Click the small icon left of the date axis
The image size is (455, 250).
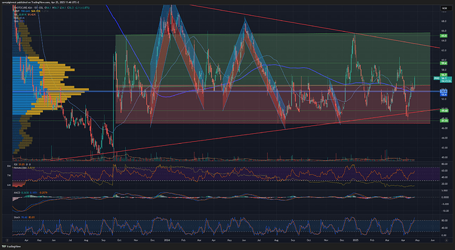point(7,240)
